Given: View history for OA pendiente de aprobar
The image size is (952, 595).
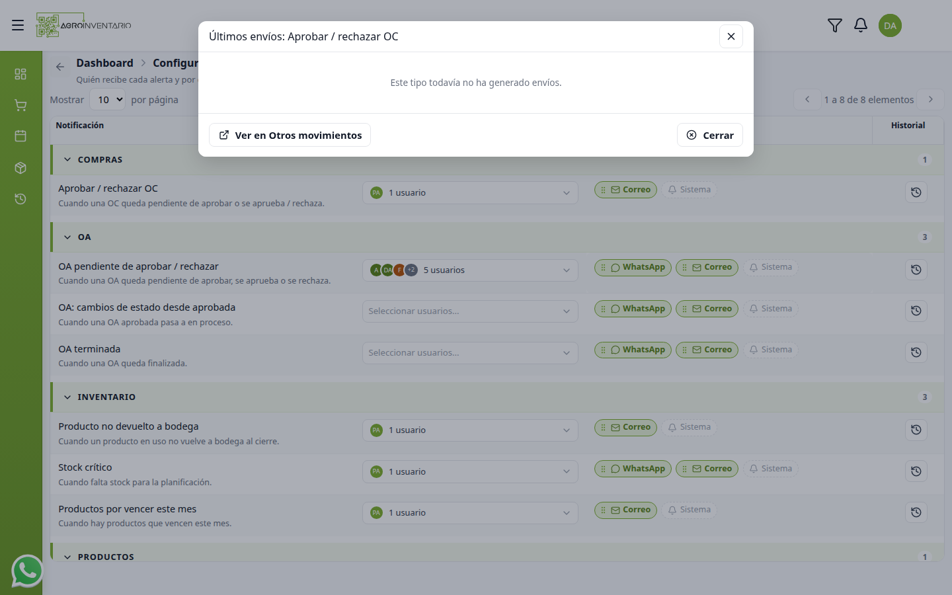Looking at the screenshot, I should pos(916,270).
